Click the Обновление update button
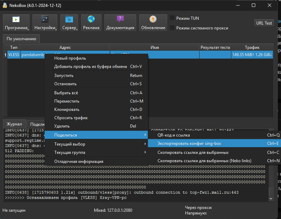This screenshot has width=281, height=219. point(153,23)
